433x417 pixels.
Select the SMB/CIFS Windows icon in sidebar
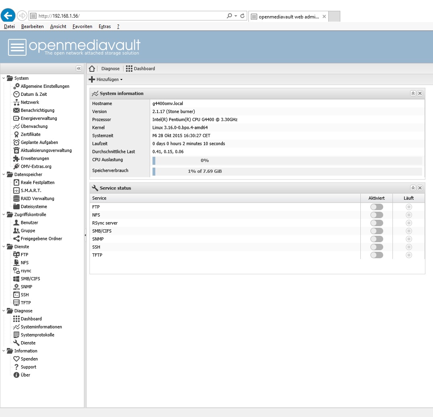pos(16,278)
